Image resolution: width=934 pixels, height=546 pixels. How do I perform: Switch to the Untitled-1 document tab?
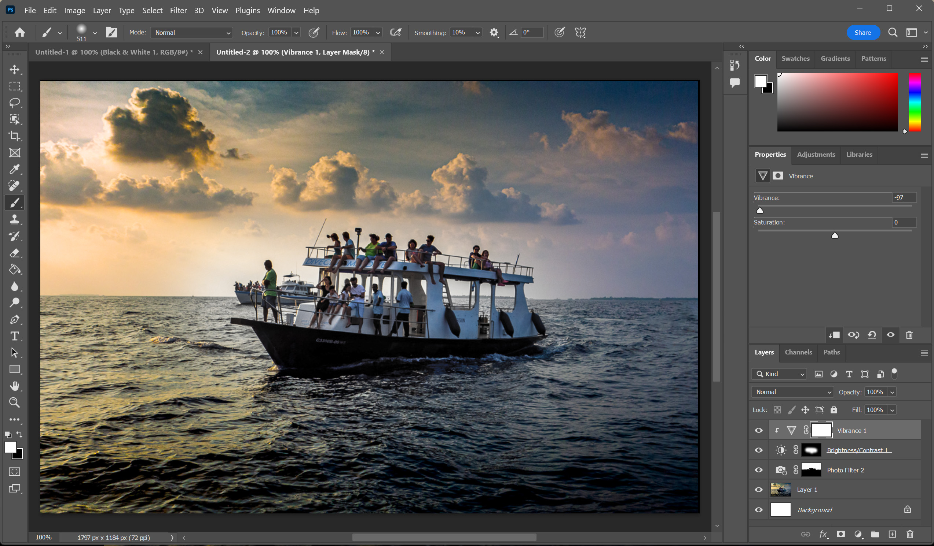tap(114, 52)
